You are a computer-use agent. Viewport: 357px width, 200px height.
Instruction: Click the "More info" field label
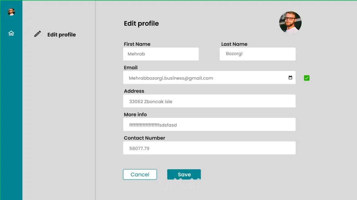[135, 115]
